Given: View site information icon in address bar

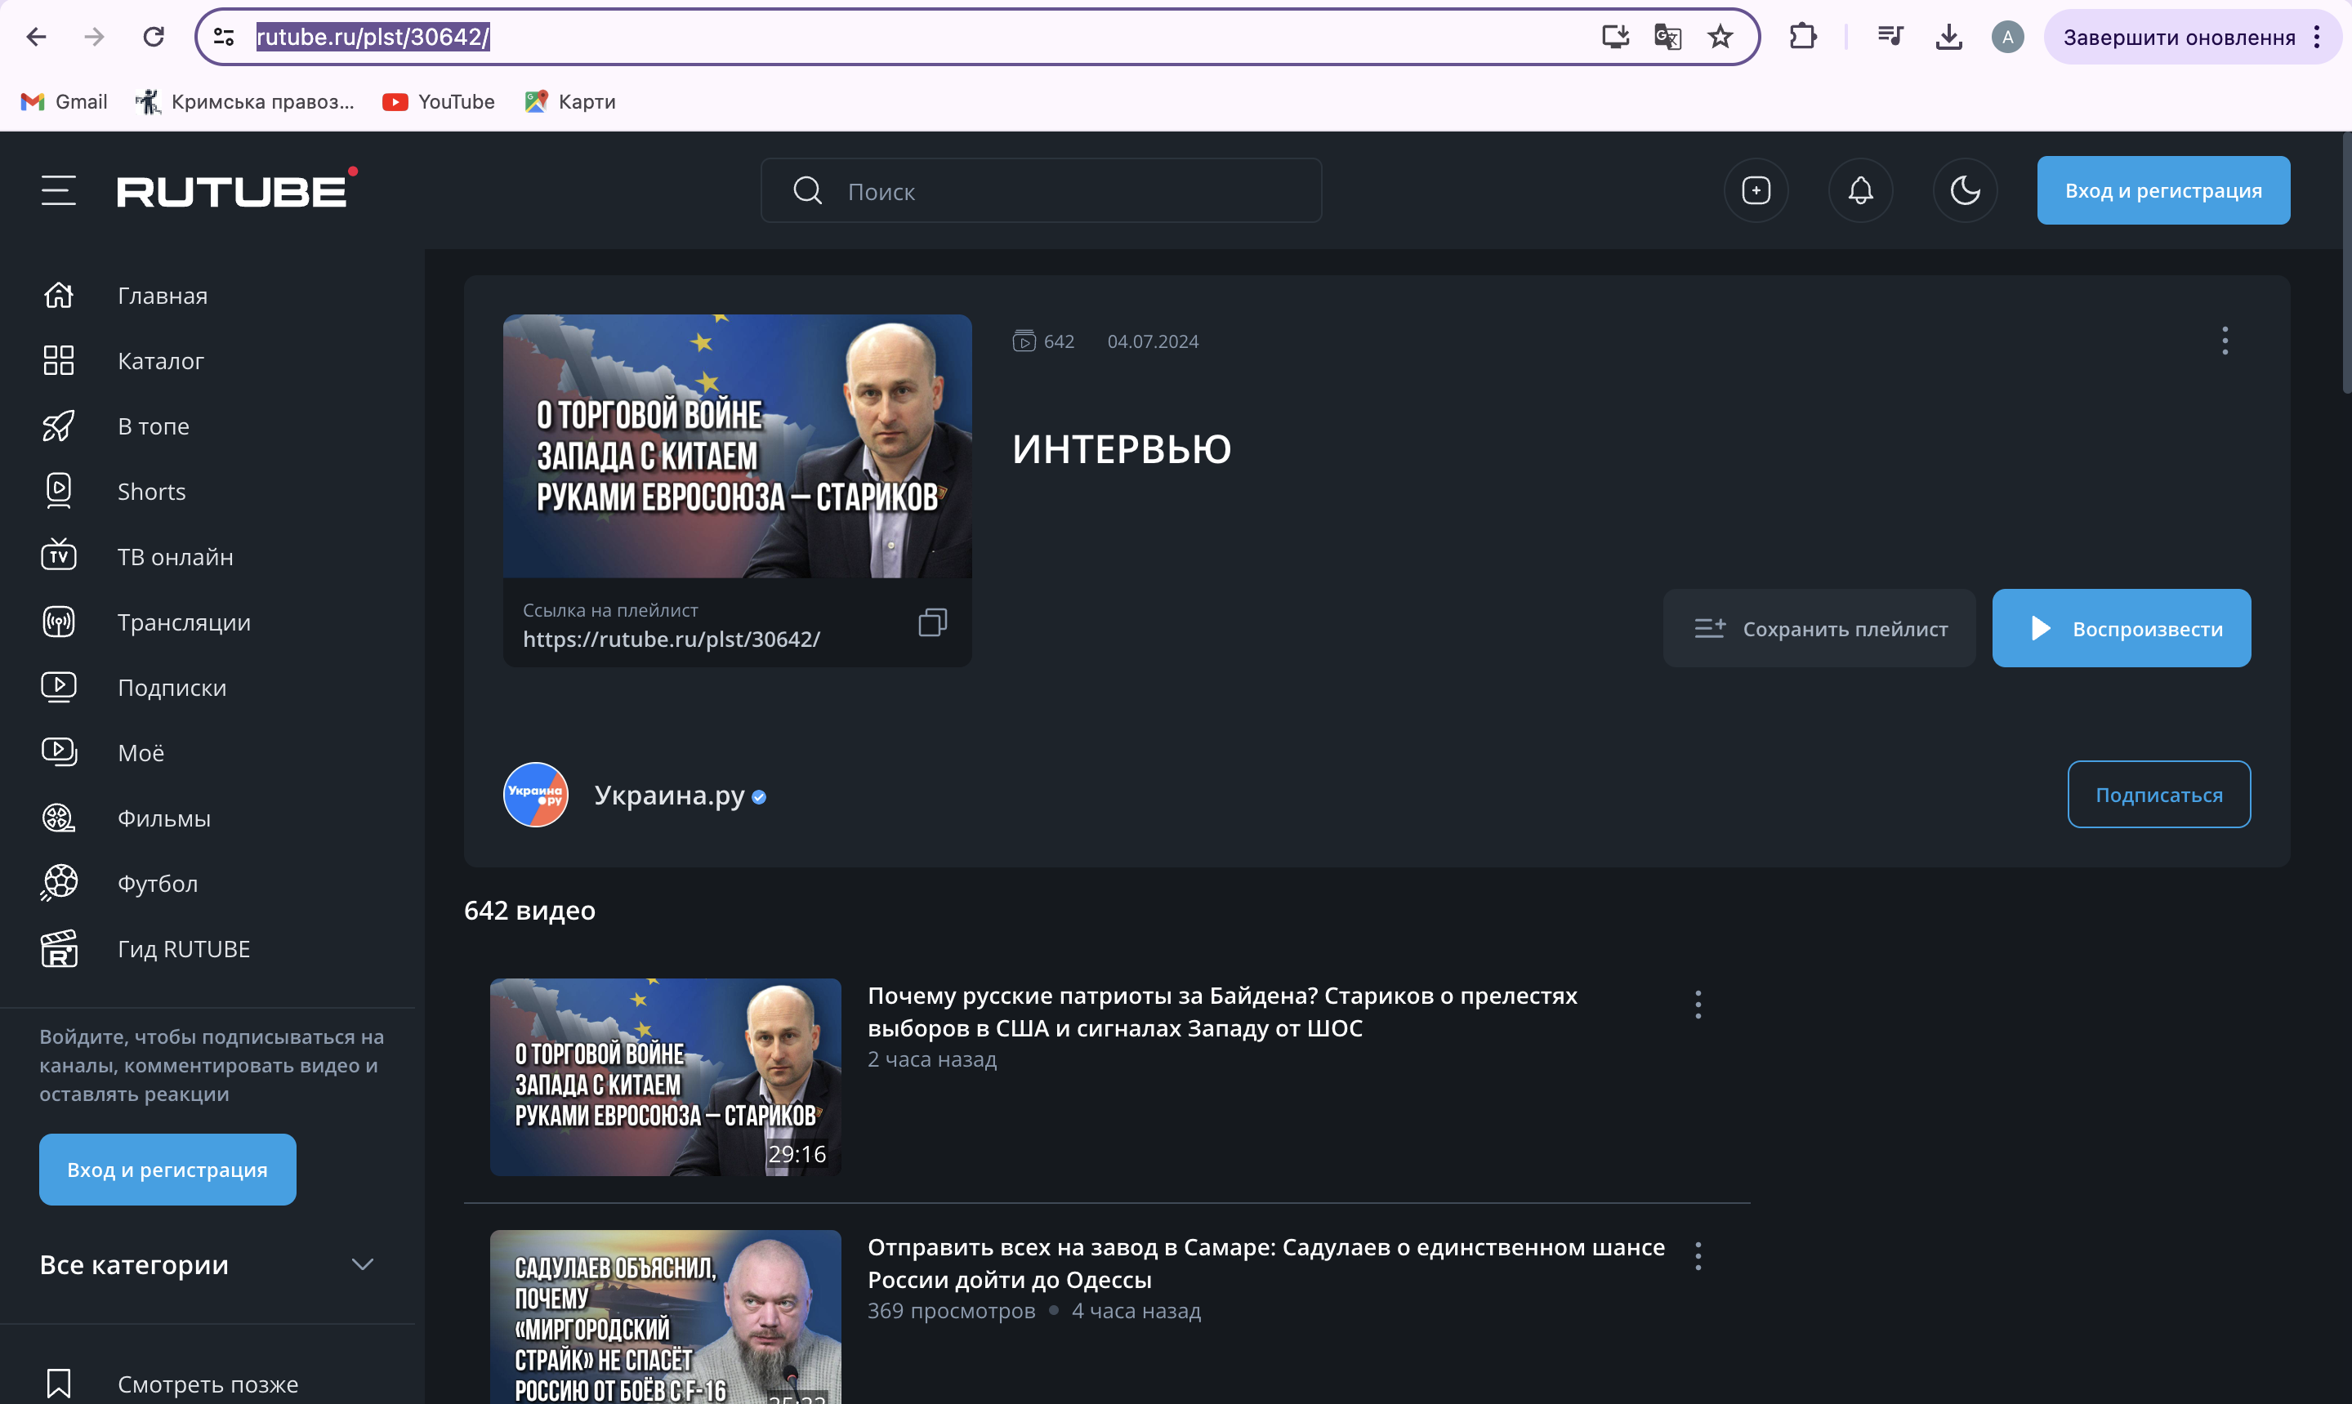Looking at the screenshot, I should click(x=224, y=37).
